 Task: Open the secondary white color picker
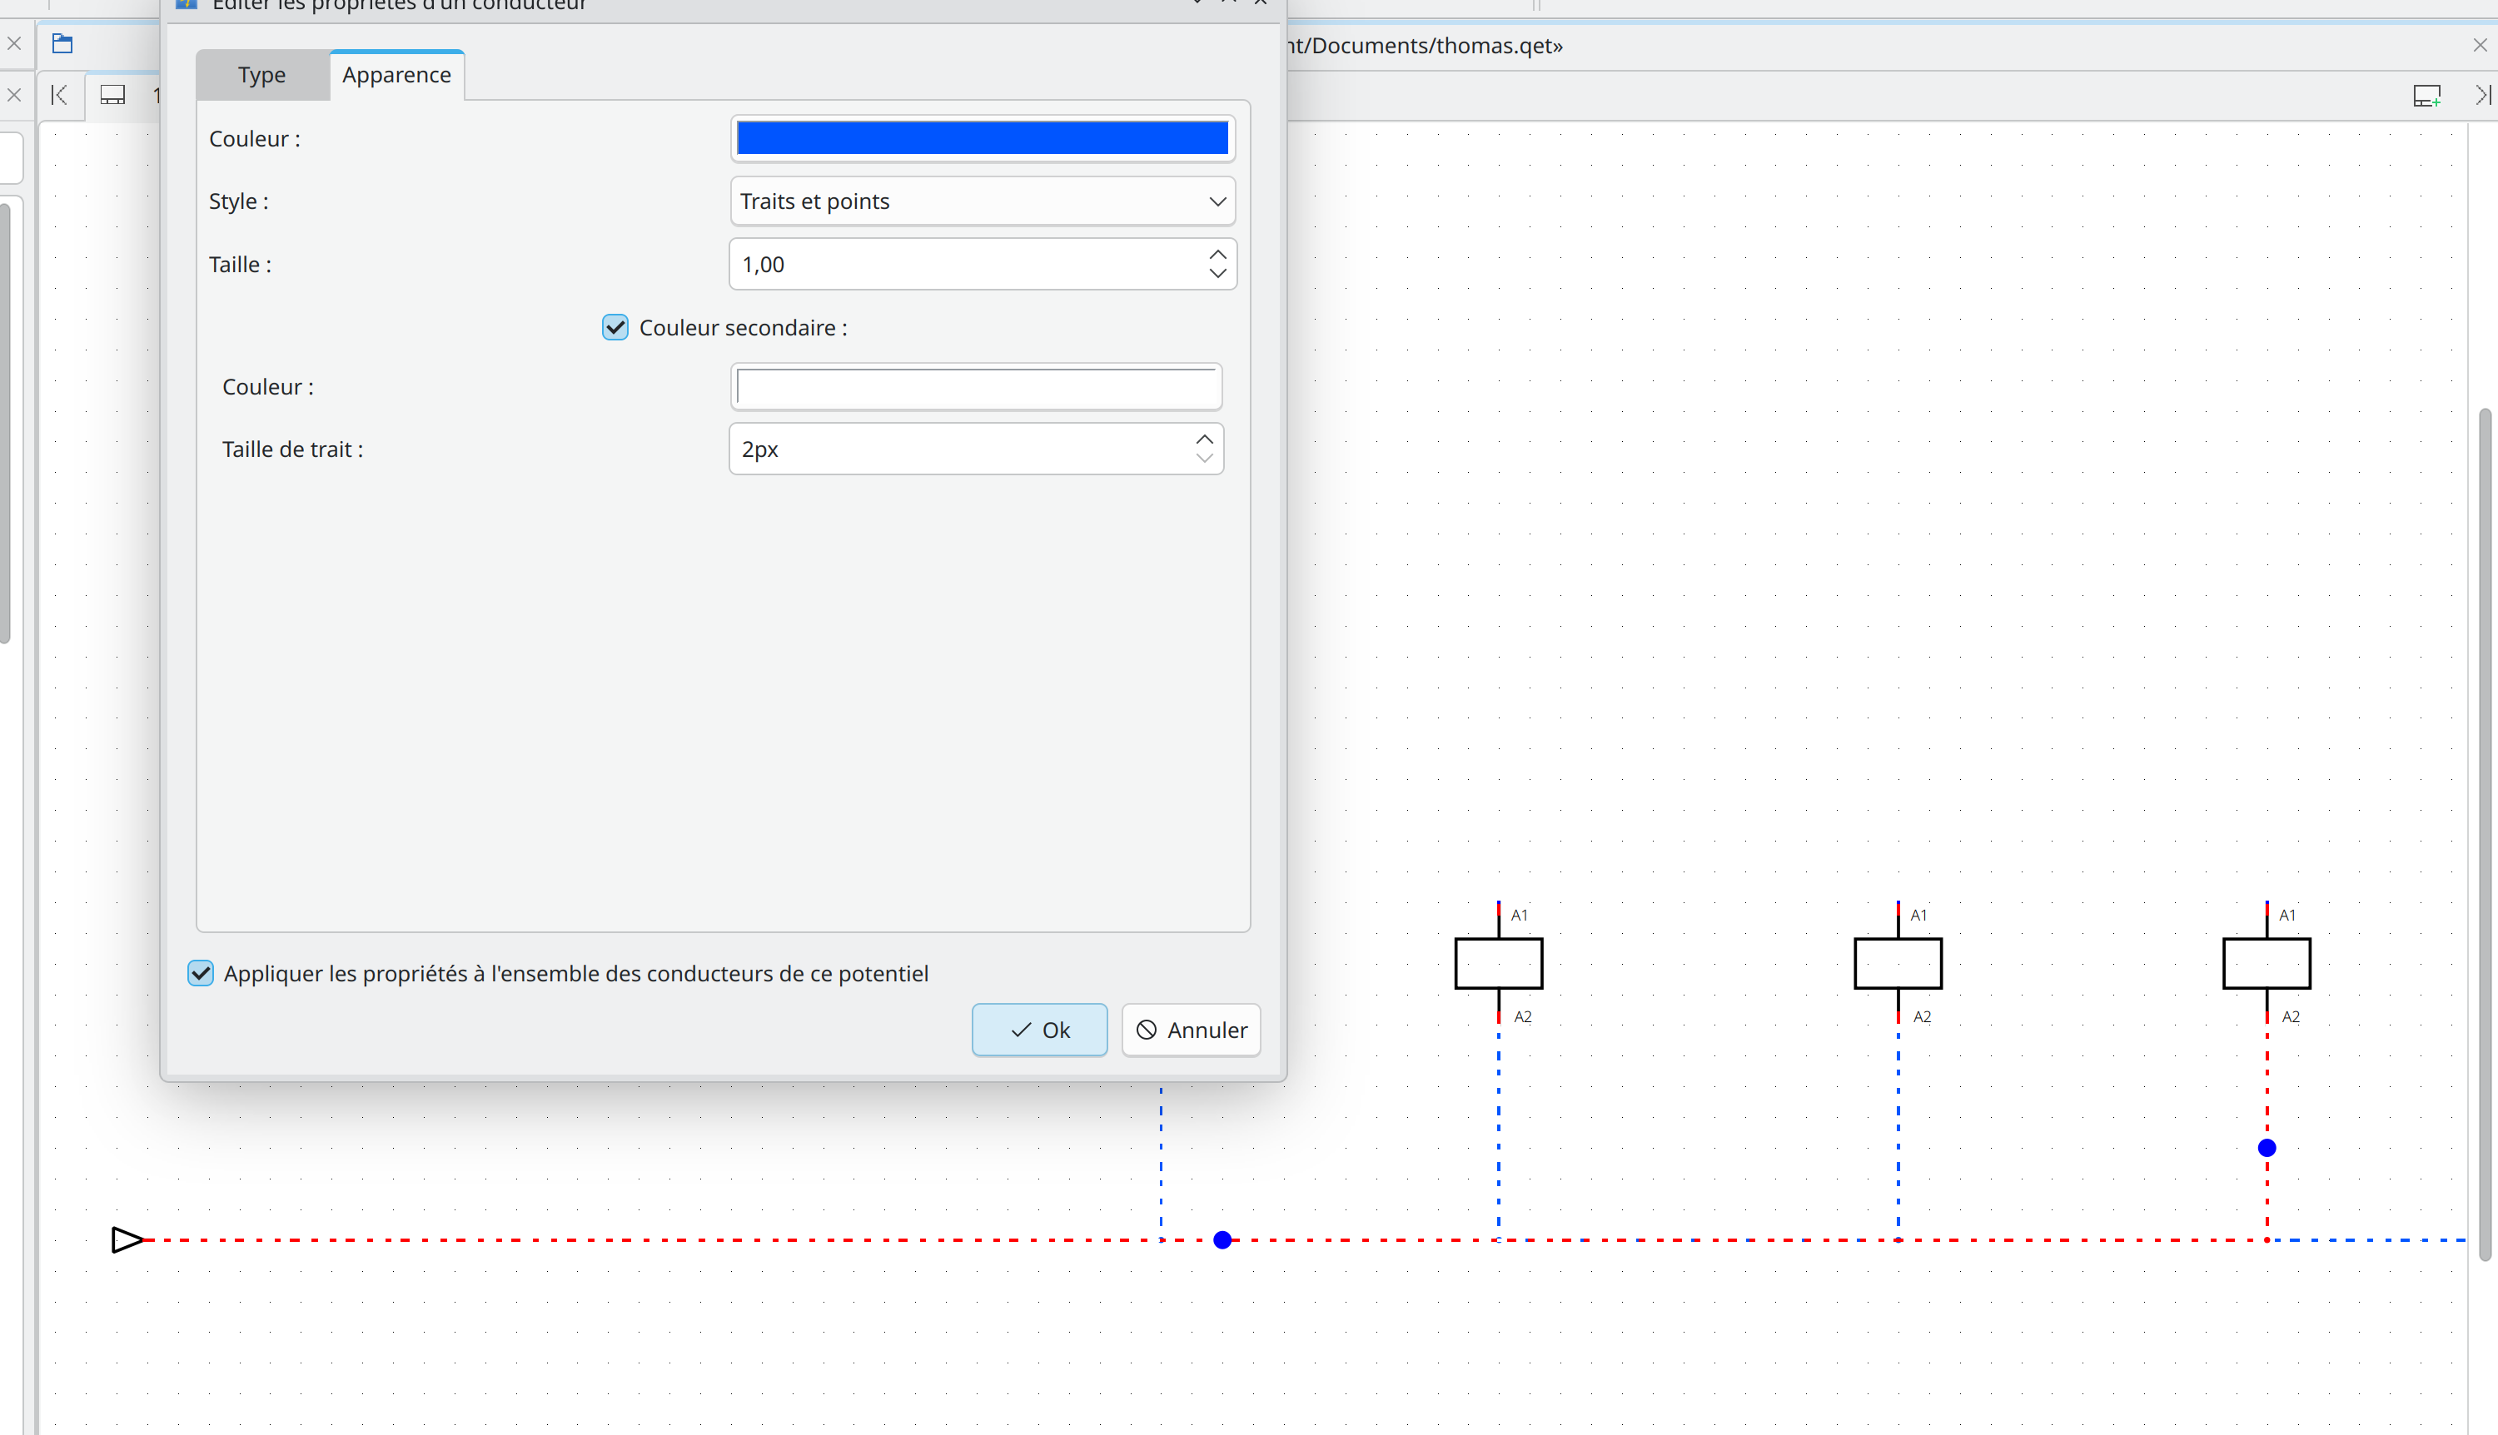pyautogui.click(x=976, y=386)
